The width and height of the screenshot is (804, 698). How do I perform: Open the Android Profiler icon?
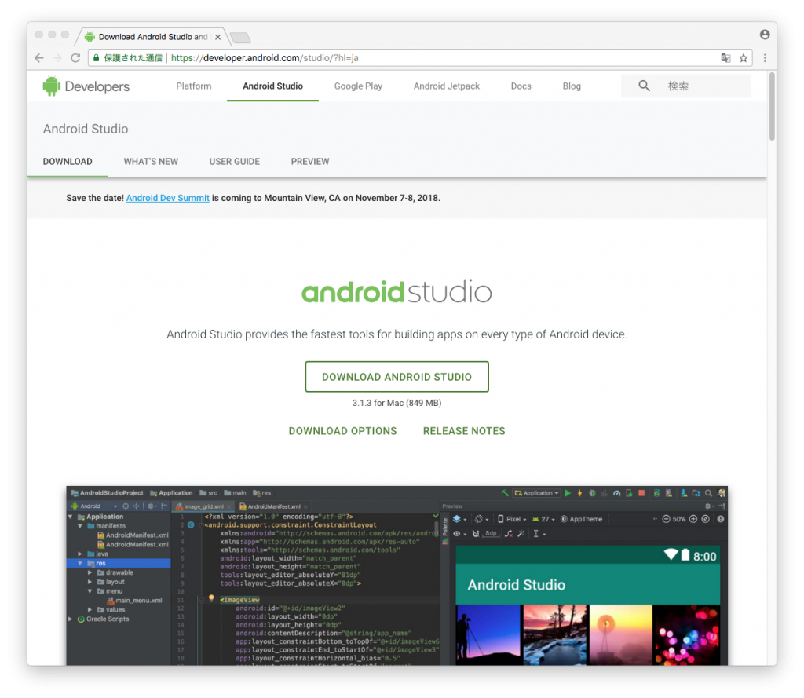pos(618,493)
